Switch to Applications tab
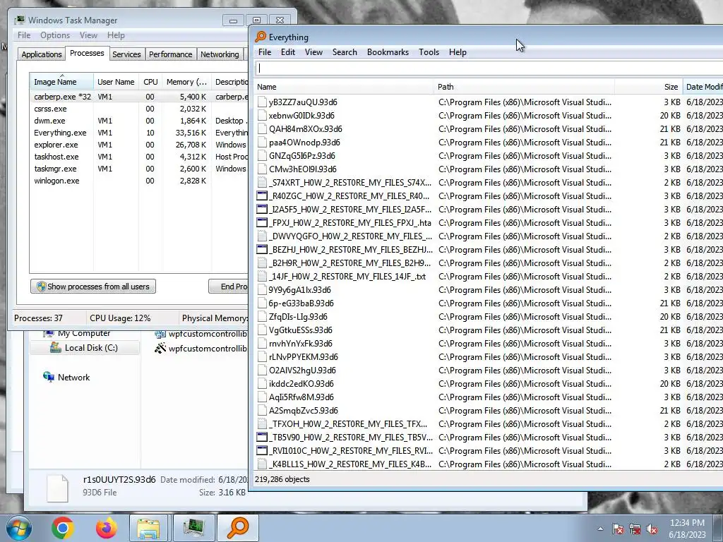723x542 pixels. click(x=42, y=54)
